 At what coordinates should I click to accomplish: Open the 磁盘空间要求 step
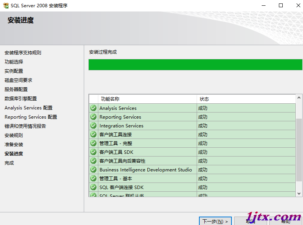click(x=18, y=80)
